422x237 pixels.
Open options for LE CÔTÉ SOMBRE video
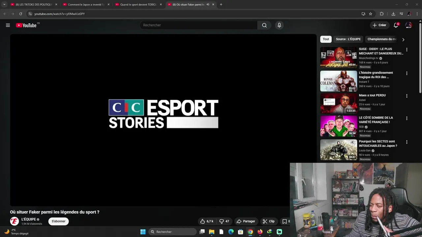(407, 118)
